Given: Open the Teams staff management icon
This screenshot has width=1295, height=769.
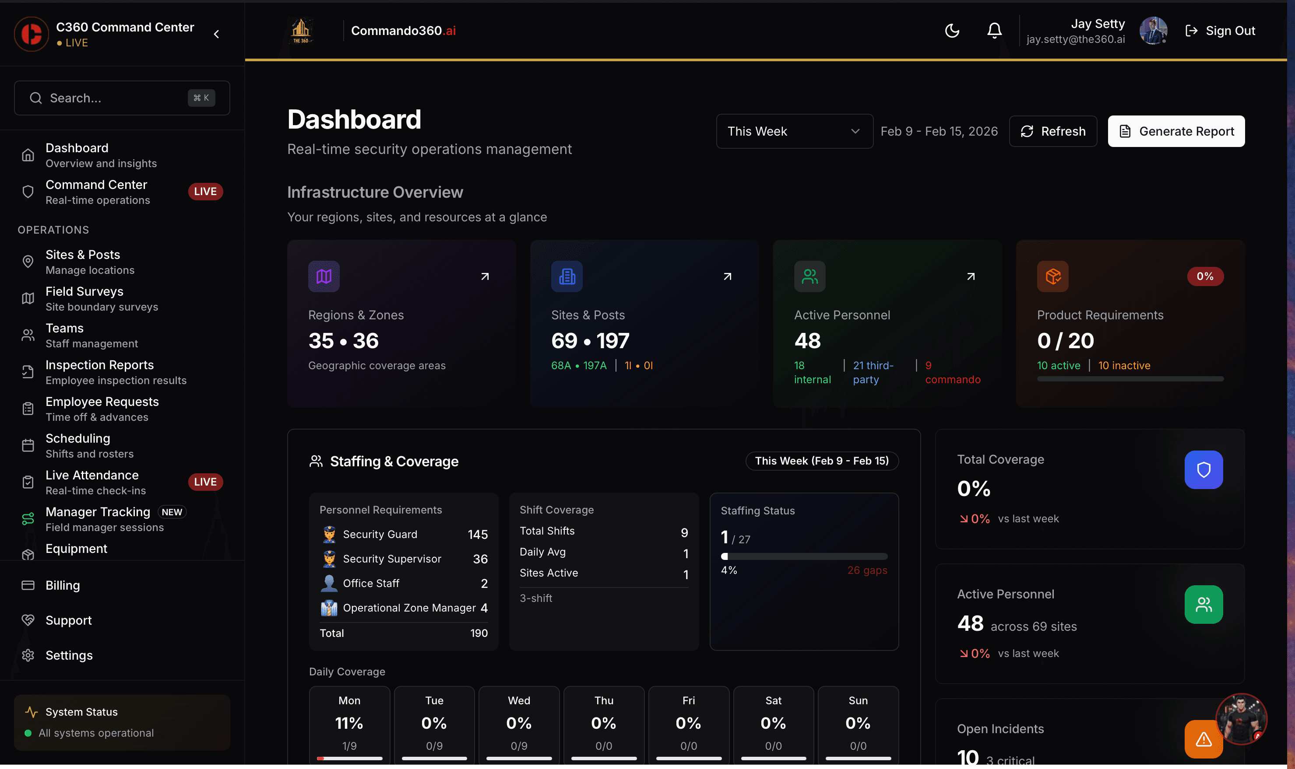Looking at the screenshot, I should (28, 335).
